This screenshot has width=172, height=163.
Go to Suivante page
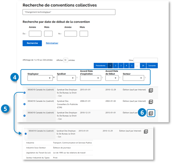(x=152, y=66)
